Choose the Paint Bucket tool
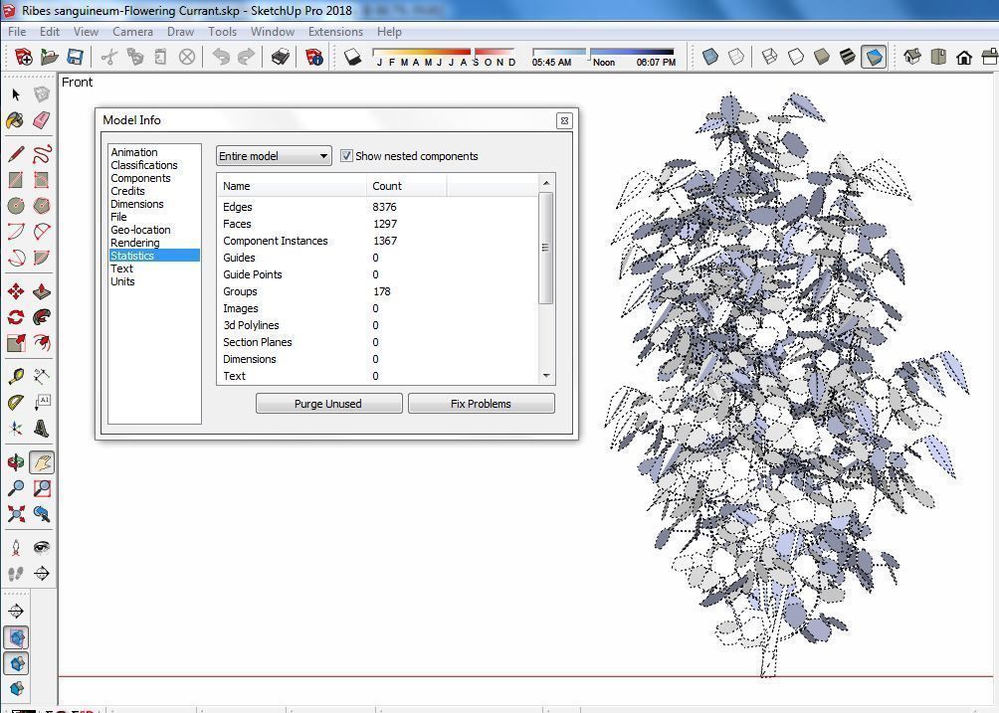The width and height of the screenshot is (999, 713). pyautogui.click(x=16, y=120)
